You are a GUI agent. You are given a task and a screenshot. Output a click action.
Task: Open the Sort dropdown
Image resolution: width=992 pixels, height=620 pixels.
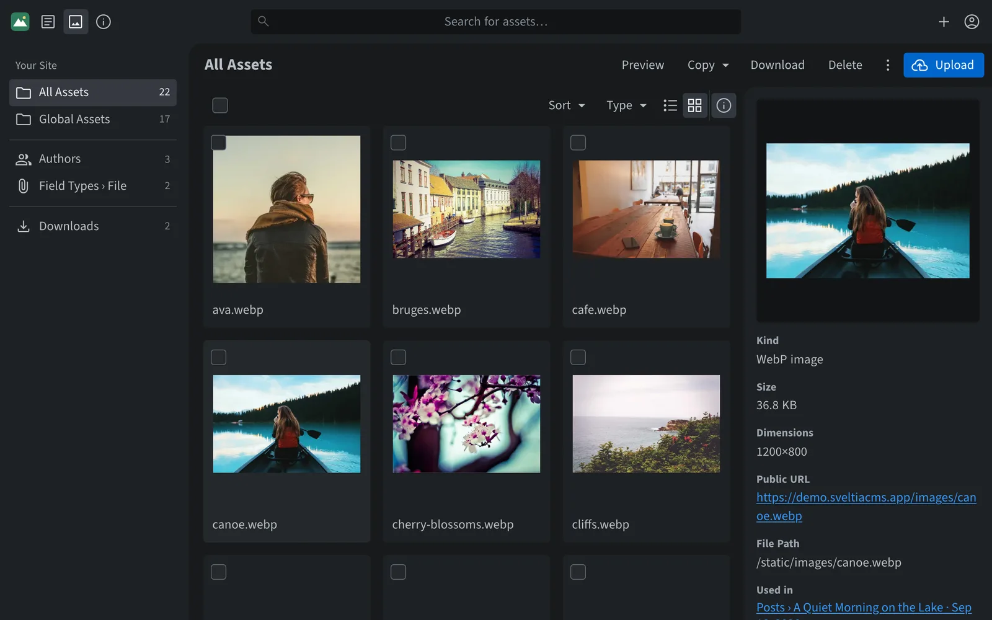(x=567, y=105)
